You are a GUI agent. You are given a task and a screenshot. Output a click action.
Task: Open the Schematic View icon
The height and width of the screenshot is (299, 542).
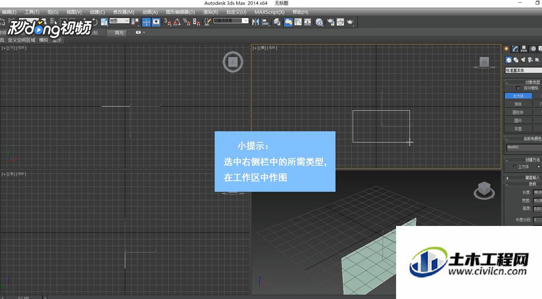pos(308,22)
